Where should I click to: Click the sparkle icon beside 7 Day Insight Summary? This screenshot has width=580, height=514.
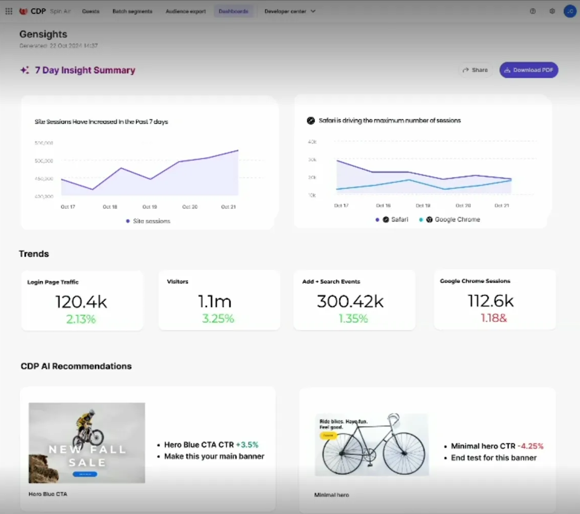[24, 70]
